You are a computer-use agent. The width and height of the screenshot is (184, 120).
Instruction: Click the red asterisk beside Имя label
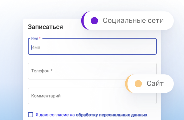coord(40,38)
